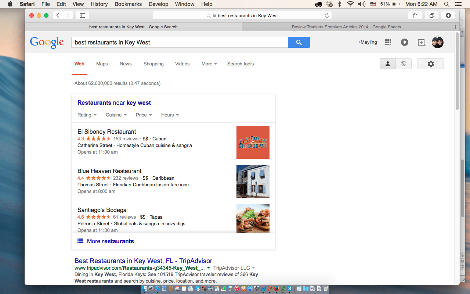This screenshot has height=294, width=470.
Task: Select the News search tab
Action: click(x=126, y=64)
